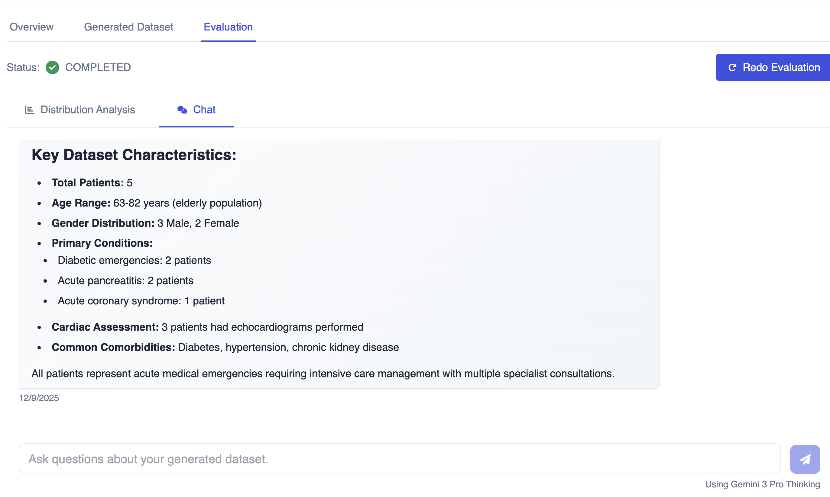
Task: Click the Common Comorbidities bullet text
Action: pyautogui.click(x=225, y=347)
